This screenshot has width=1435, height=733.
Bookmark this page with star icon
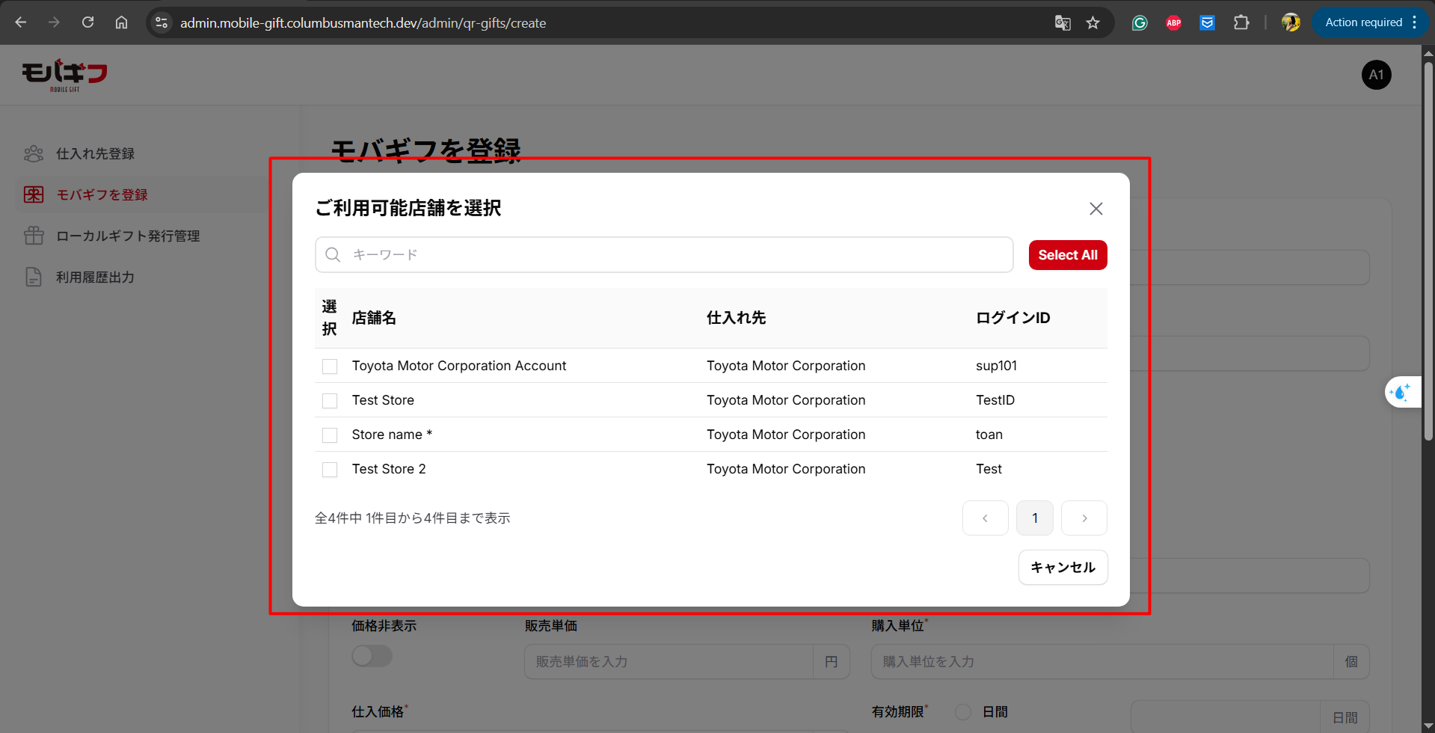(x=1093, y=22)
